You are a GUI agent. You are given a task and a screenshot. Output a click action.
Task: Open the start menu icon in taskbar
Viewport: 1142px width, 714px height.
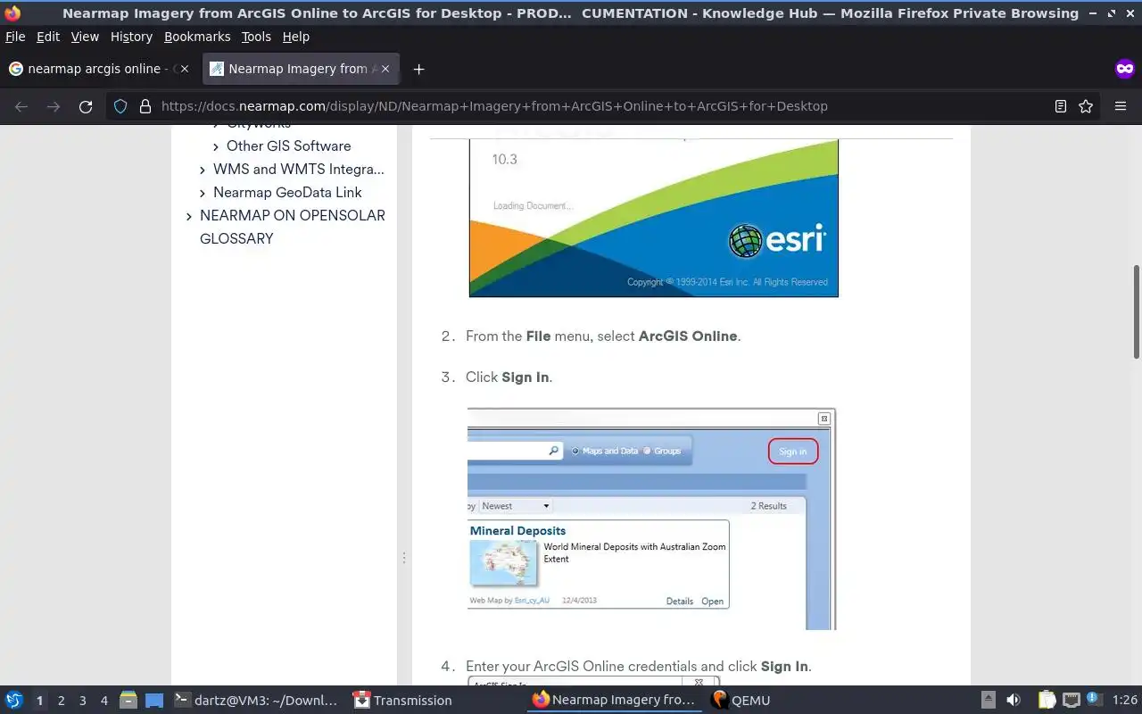pyautogui.click(x=14, y=701)
